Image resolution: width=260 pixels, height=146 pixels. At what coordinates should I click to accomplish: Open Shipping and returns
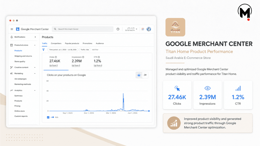[x=23, y=56]
